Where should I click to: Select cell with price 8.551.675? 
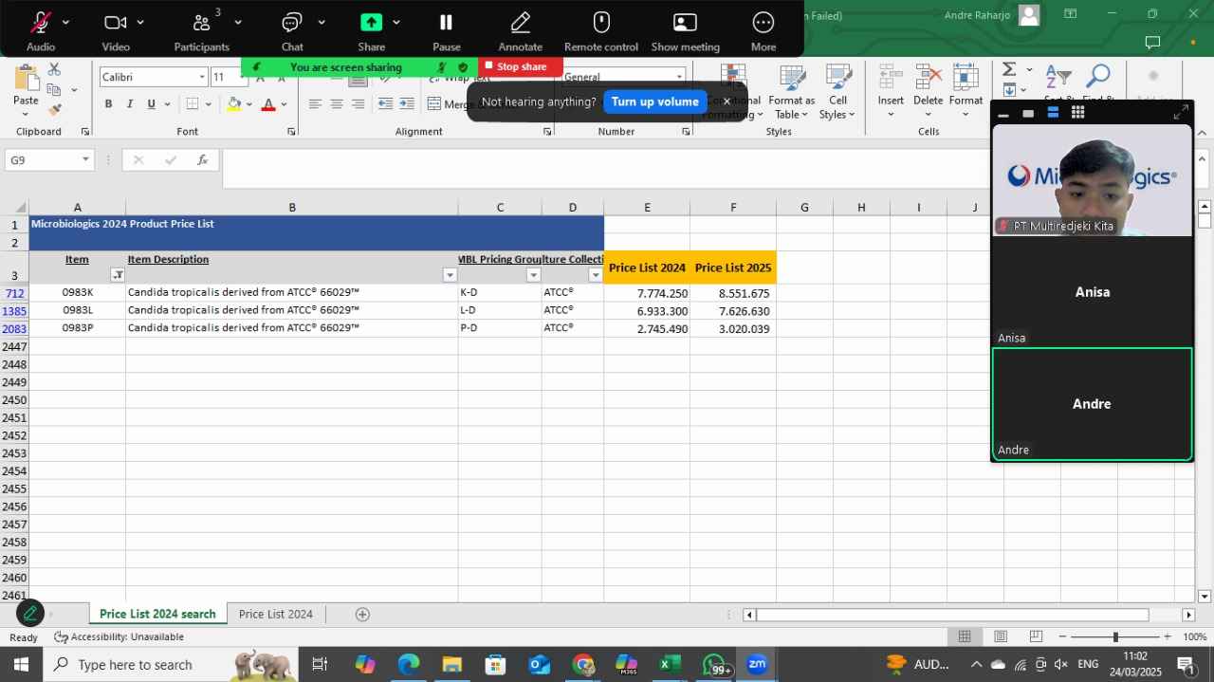pos(732,293)
